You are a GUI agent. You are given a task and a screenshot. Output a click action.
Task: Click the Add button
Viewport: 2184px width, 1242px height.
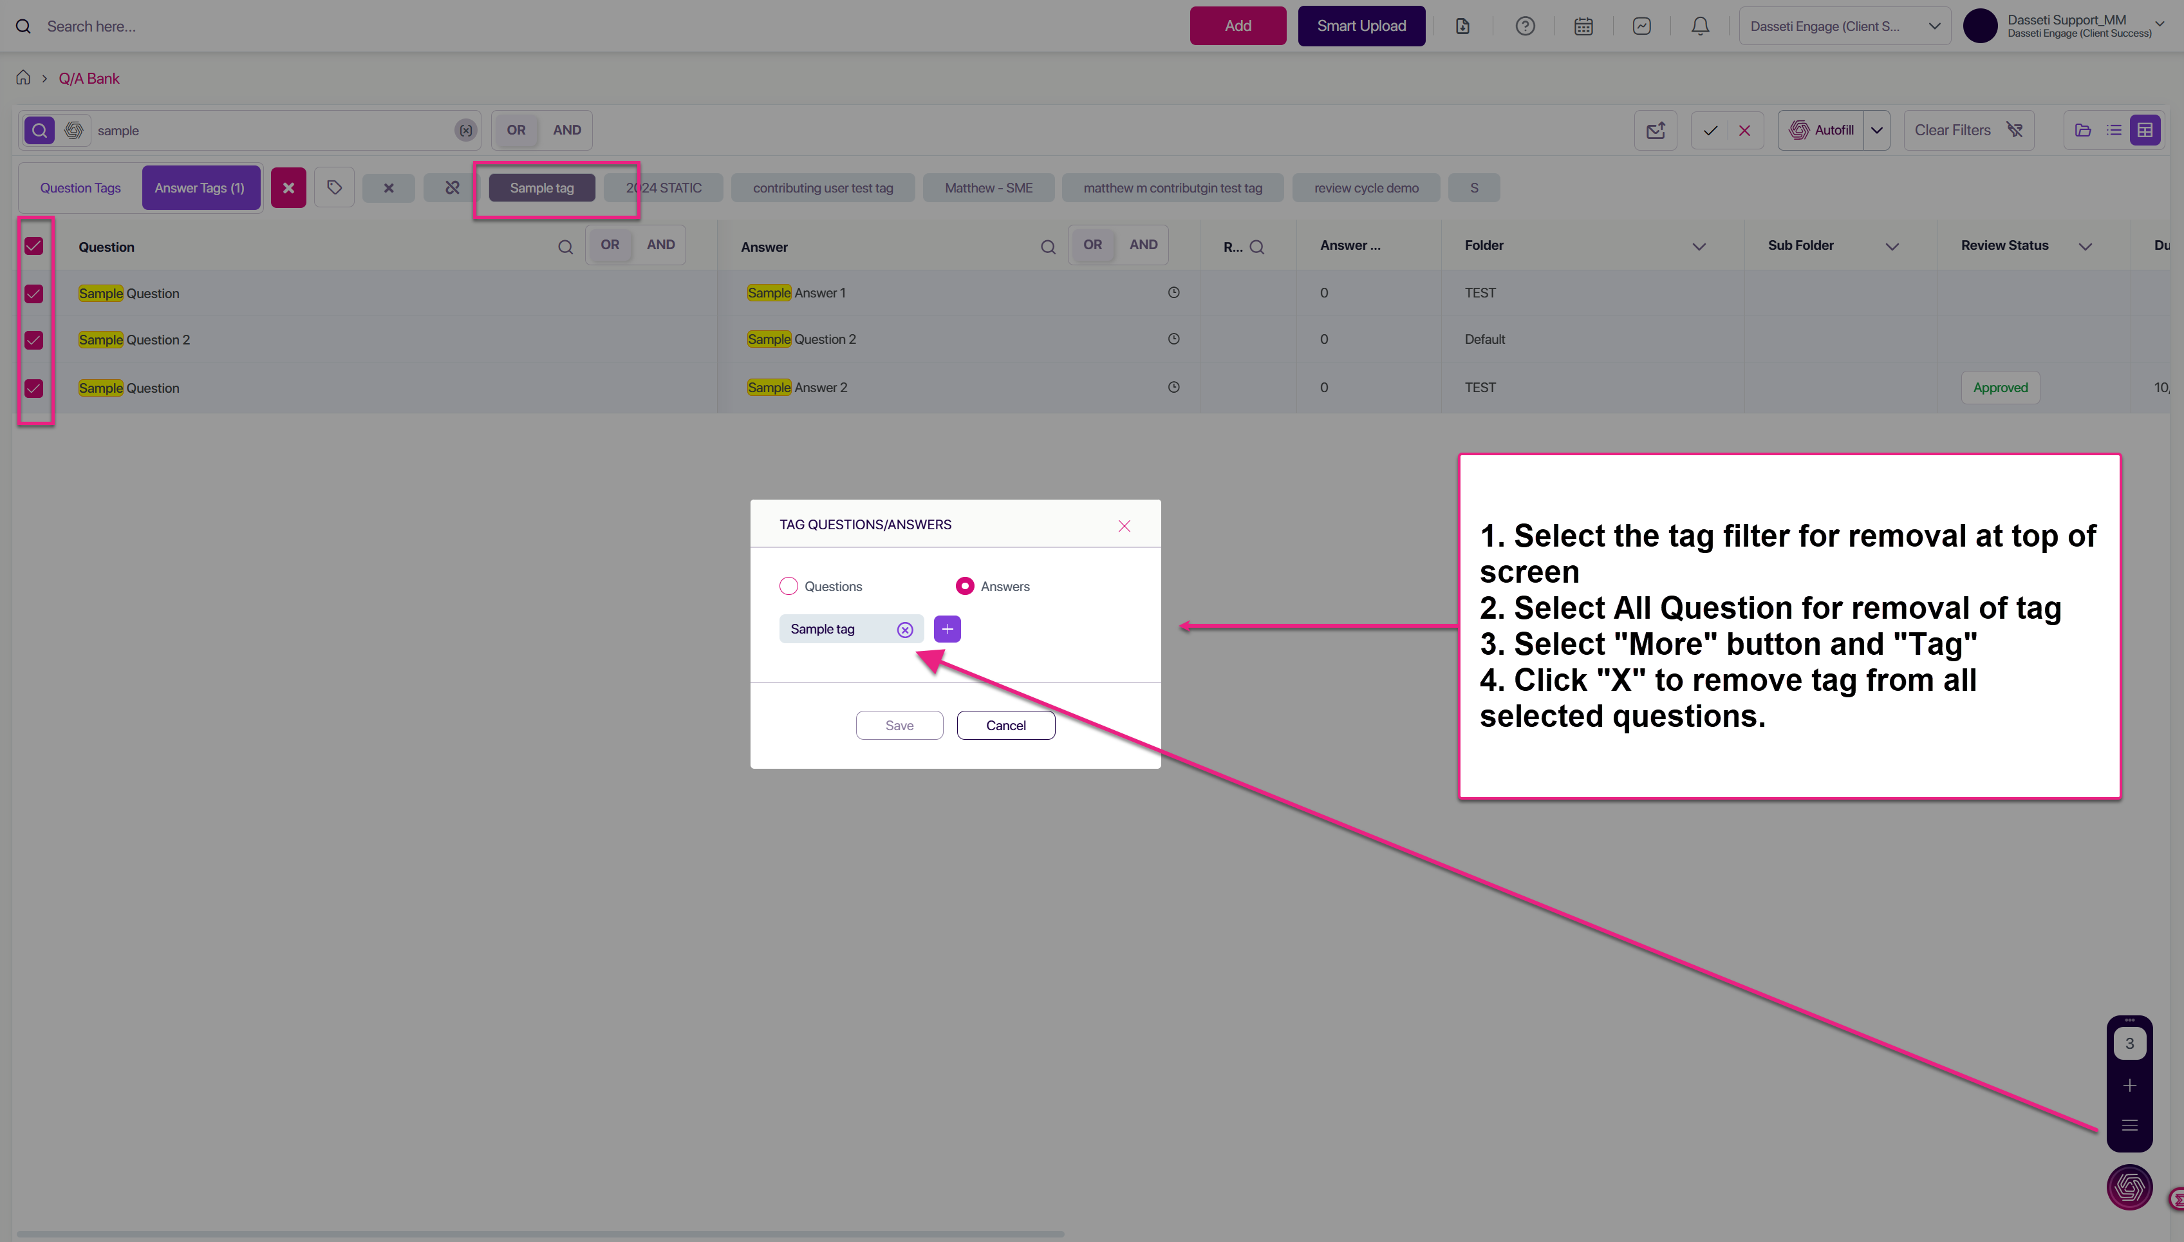click(x=1238, y=26)
